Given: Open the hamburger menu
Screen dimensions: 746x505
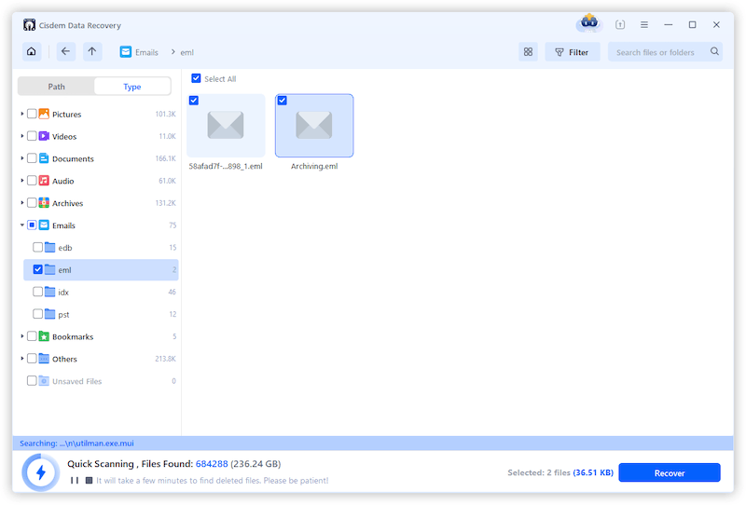Looking at the screenshot, I should pyautogui.click(x=644, y=24).
